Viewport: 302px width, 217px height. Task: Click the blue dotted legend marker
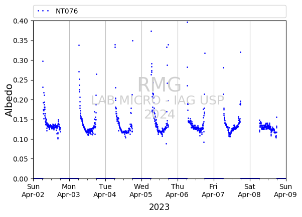tap(43, 11)
